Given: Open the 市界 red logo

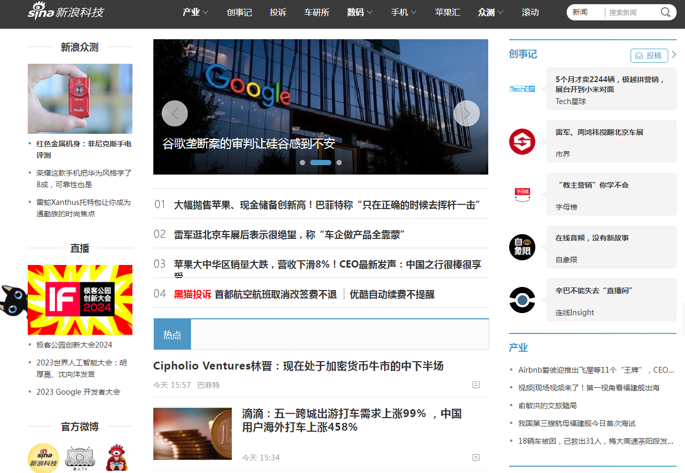Looking at the screenshot, I should point(522,142).
